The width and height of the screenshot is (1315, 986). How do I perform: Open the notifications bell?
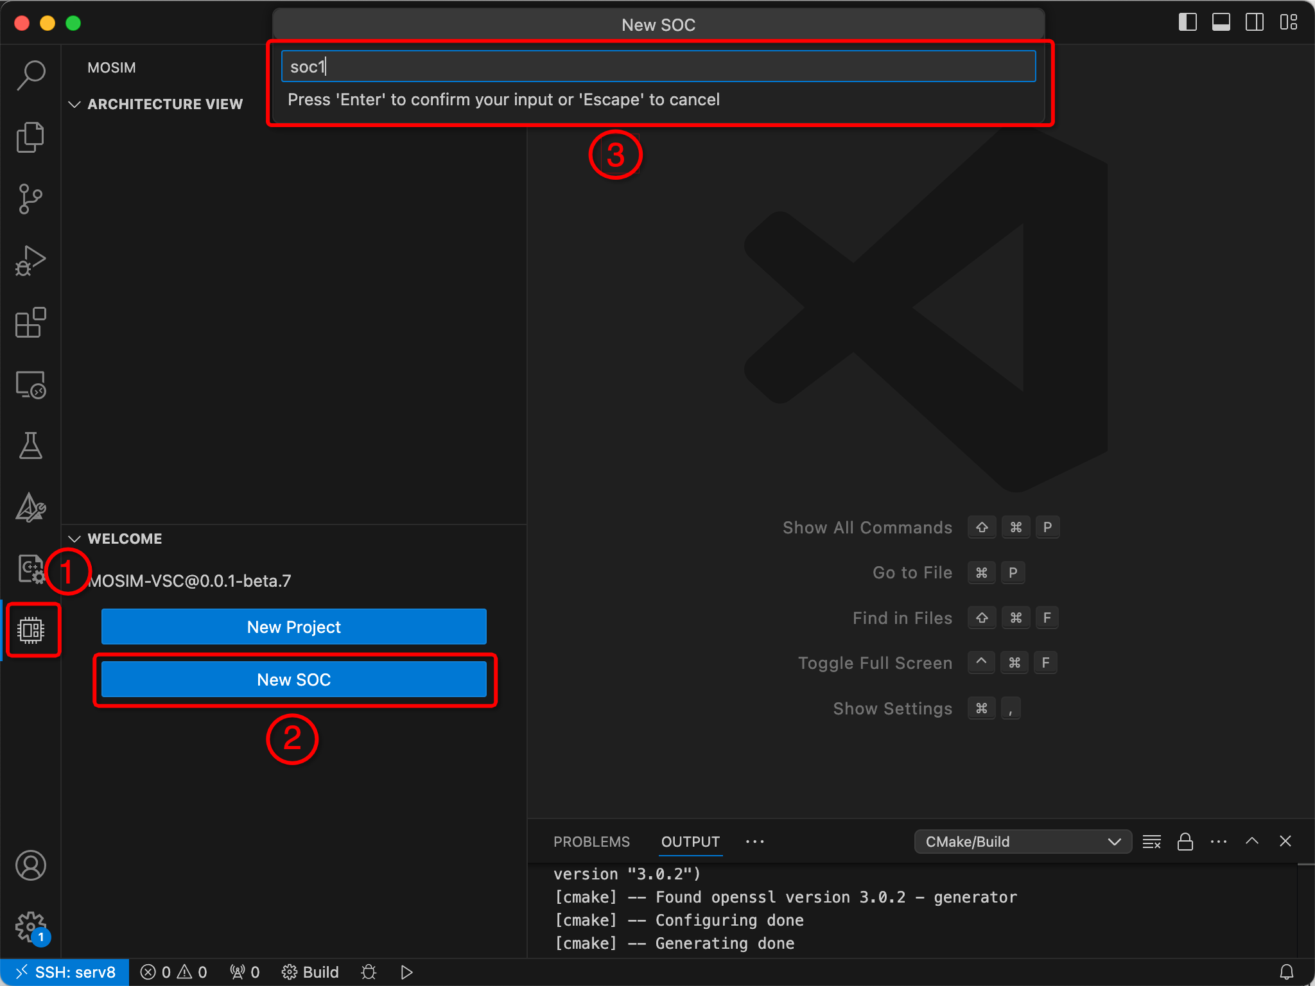pos(1287,972)
